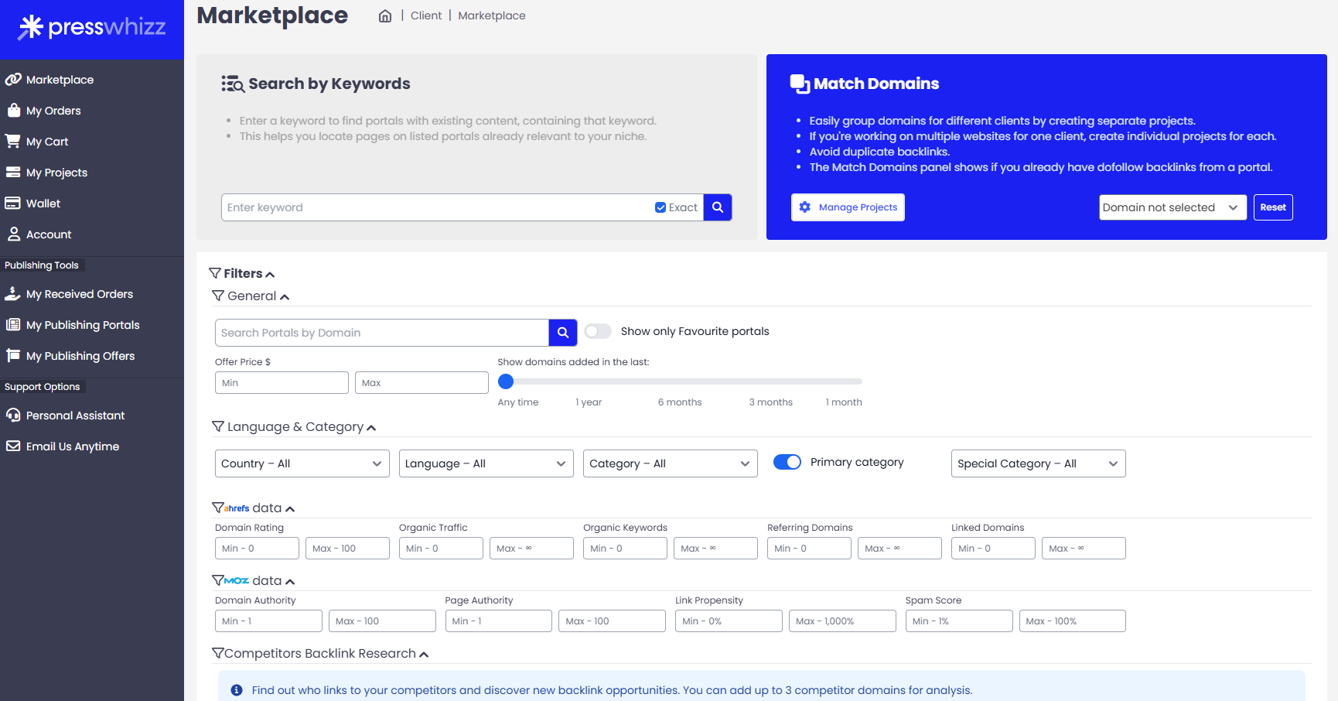Open the Country – All dropdown
This screenshot has height=701, width=1338.
pos(302,463)
